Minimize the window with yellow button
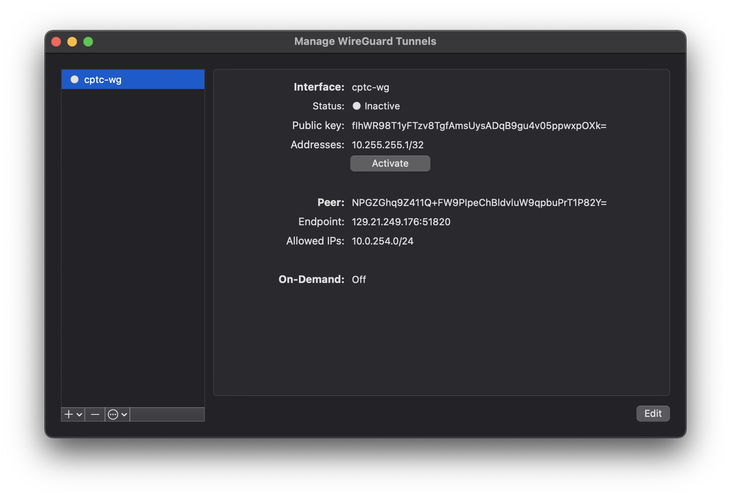Image resolution: width=731 pixels, height=497 pixels. click(72, 42)
